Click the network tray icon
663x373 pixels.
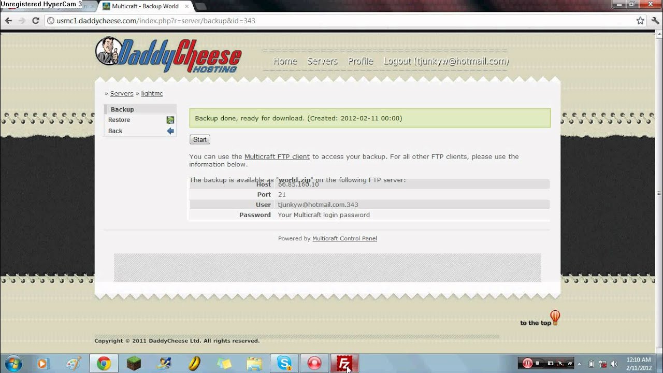[x=602, y=364]
